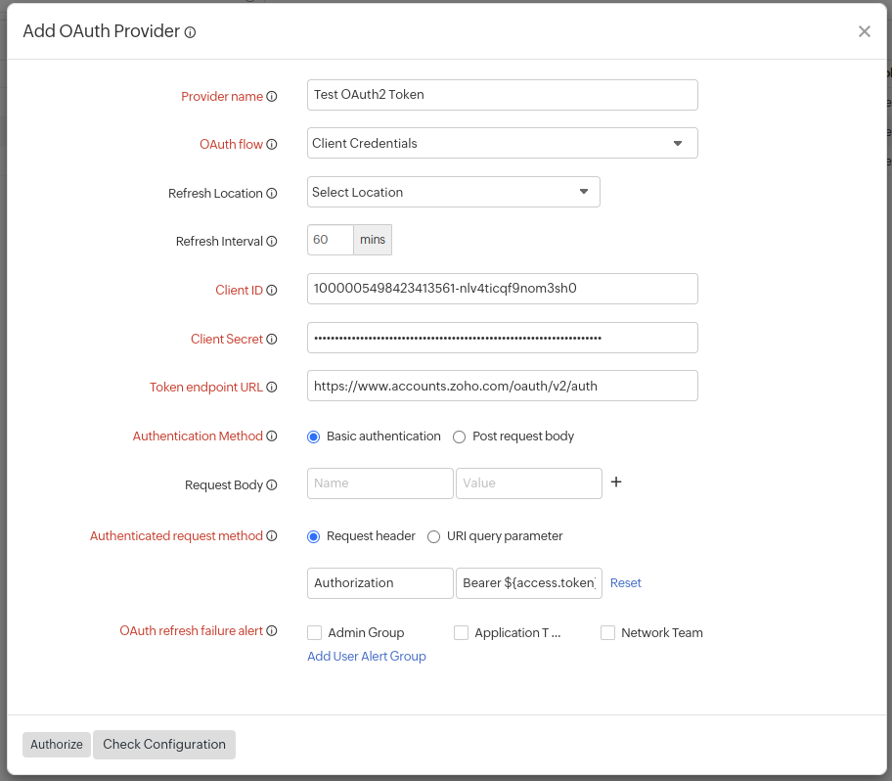Click the Refresh Interval info icon

(x=272, y=241)
